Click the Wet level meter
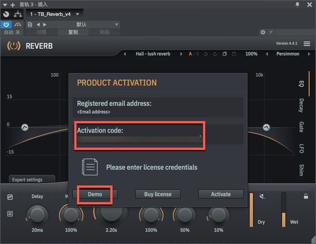 284,210
